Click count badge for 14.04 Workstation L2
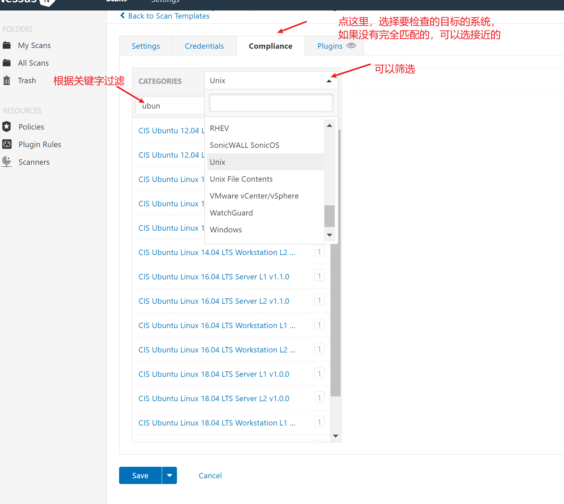The width and height of the screenshot is (564, 504). click(x=319, y=251)
